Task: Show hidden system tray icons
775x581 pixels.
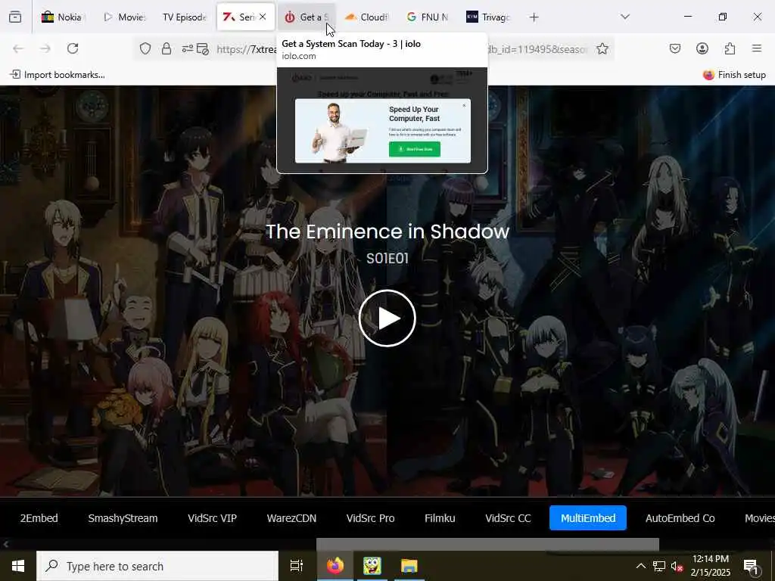Action: pos(640,566)
